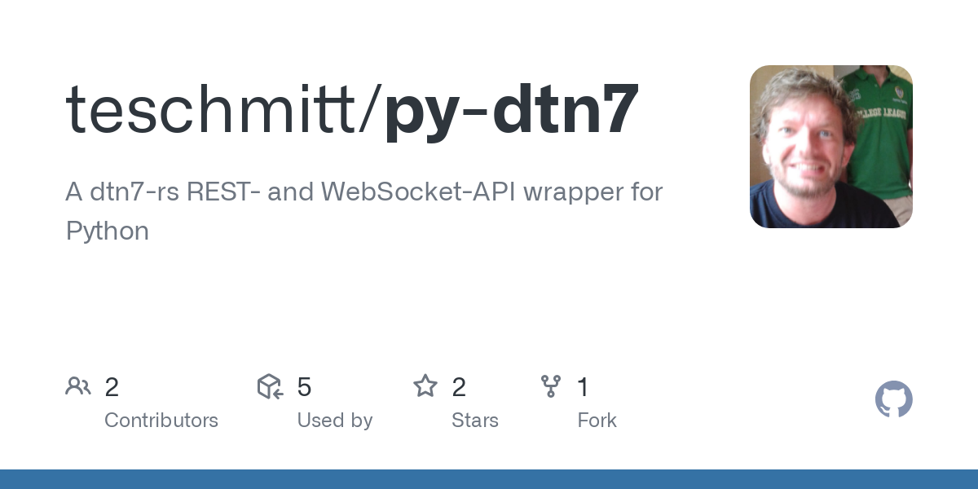Open the GitHub Octocat logo

click(x=893, y=399)
